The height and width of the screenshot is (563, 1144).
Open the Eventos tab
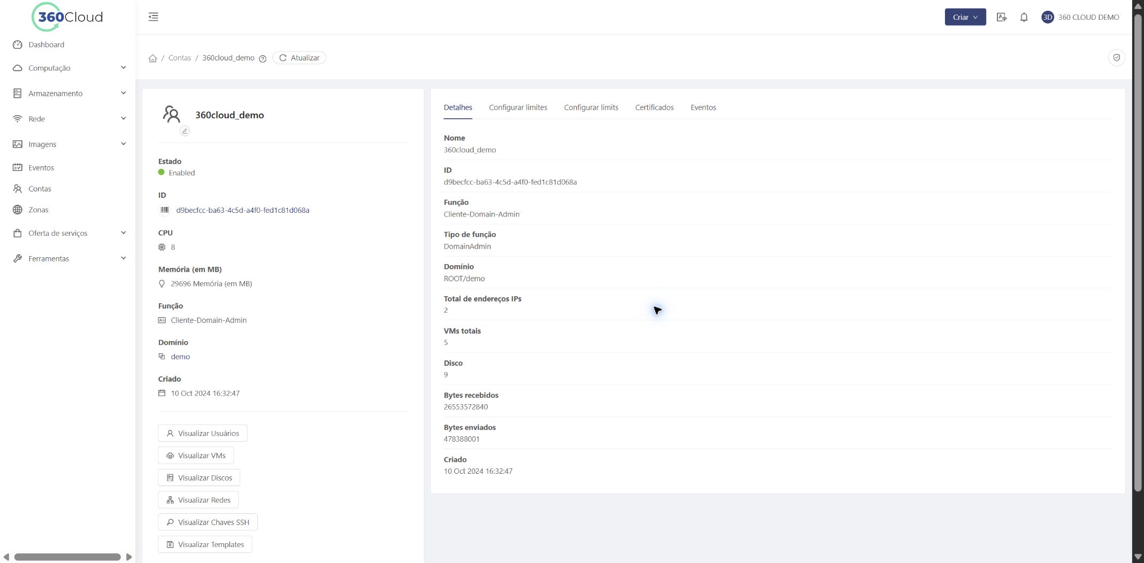click(x=703, y=107)
